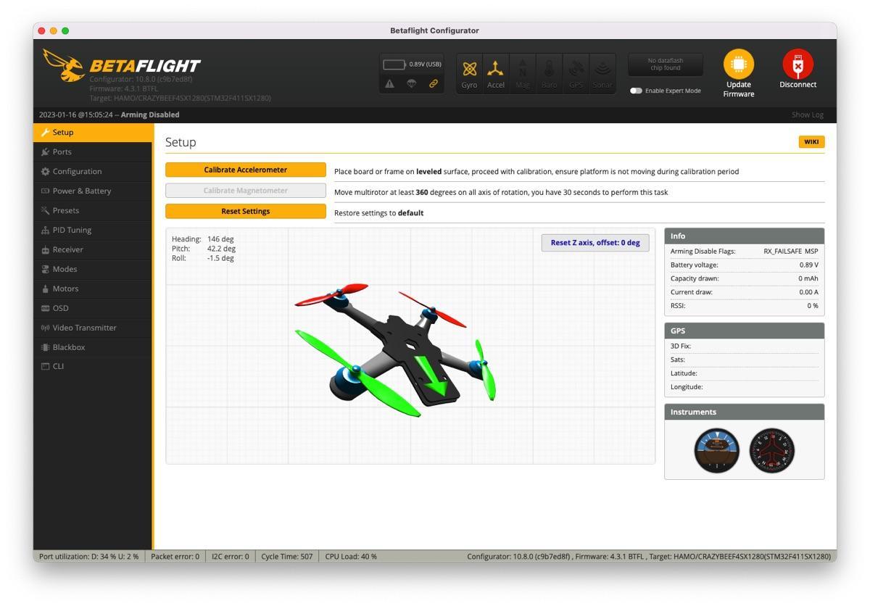Open the Configuration tab
870x606 pixels.
coord(93,171)
